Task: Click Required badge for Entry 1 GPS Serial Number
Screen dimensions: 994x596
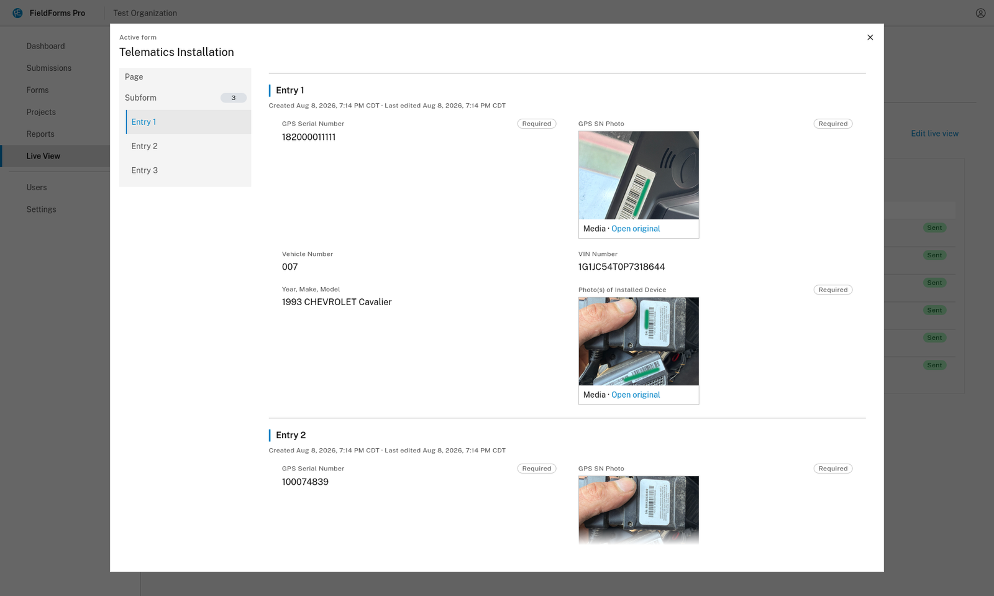Action: click(537, 124)
